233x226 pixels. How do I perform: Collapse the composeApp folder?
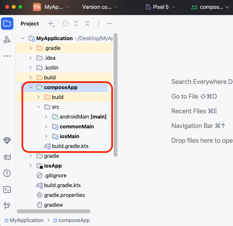click(x=31, y=87)
